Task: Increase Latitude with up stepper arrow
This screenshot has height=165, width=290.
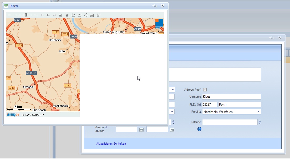Action: point(260,121)
